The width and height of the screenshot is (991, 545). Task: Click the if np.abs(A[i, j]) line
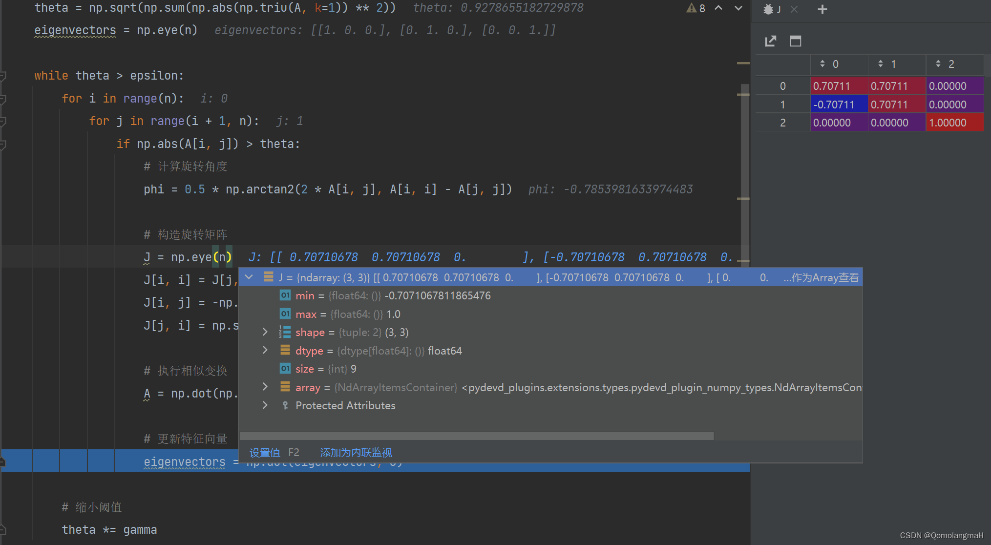[x=208, y=144]
